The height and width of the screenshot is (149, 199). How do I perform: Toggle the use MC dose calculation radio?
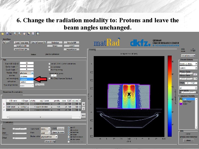click(49, 64)
